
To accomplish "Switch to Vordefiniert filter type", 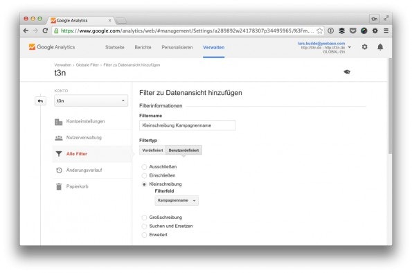I will pyautogui.click(x=152, y=150).
